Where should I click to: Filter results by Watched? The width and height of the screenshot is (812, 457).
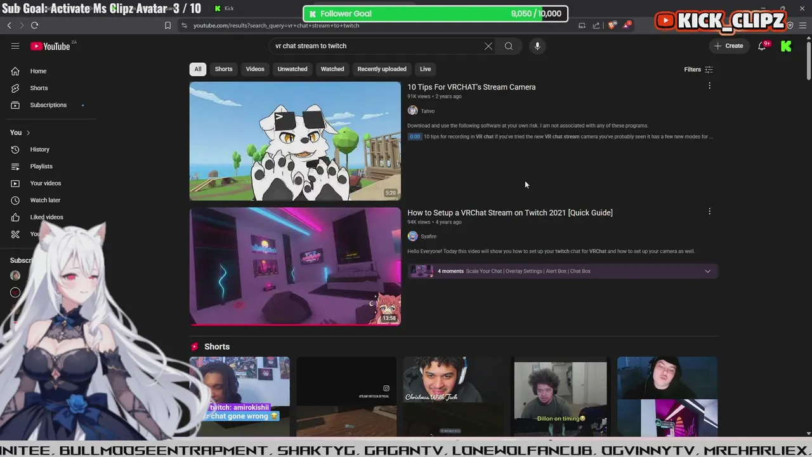pos(332,69)
